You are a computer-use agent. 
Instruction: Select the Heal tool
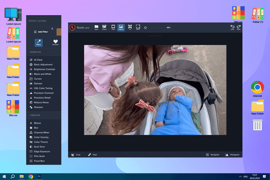click(x=93, y=155)
